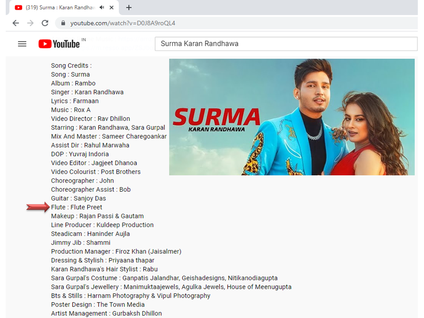The height and width of the screenshot is (318, 424).
Task: Select the Surma : Karan Randhawa tab
Action: (x=60, y=8)
